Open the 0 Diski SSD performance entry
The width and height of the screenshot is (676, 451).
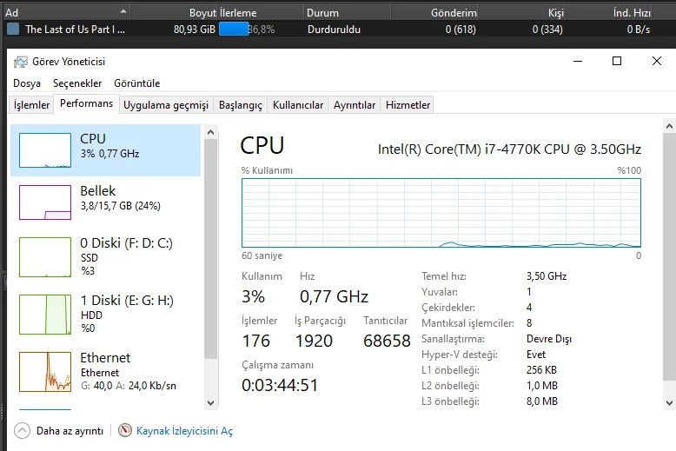[106, 256]
